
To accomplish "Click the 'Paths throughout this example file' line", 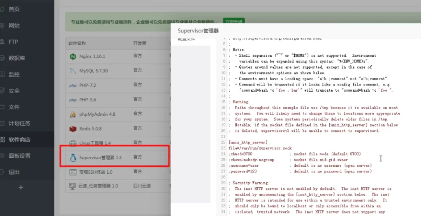I will point(313,108).
